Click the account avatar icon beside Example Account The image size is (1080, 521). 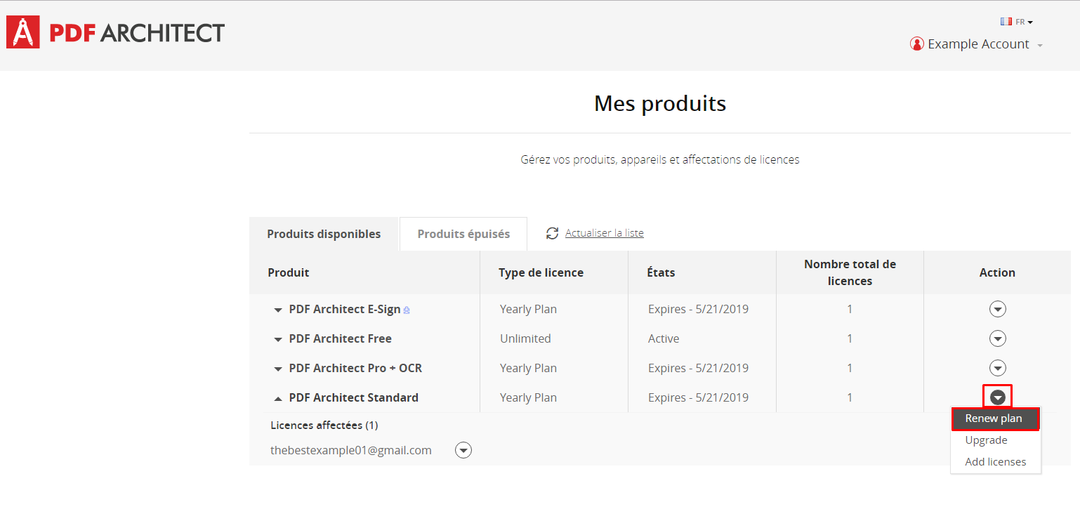coord(916,44)
